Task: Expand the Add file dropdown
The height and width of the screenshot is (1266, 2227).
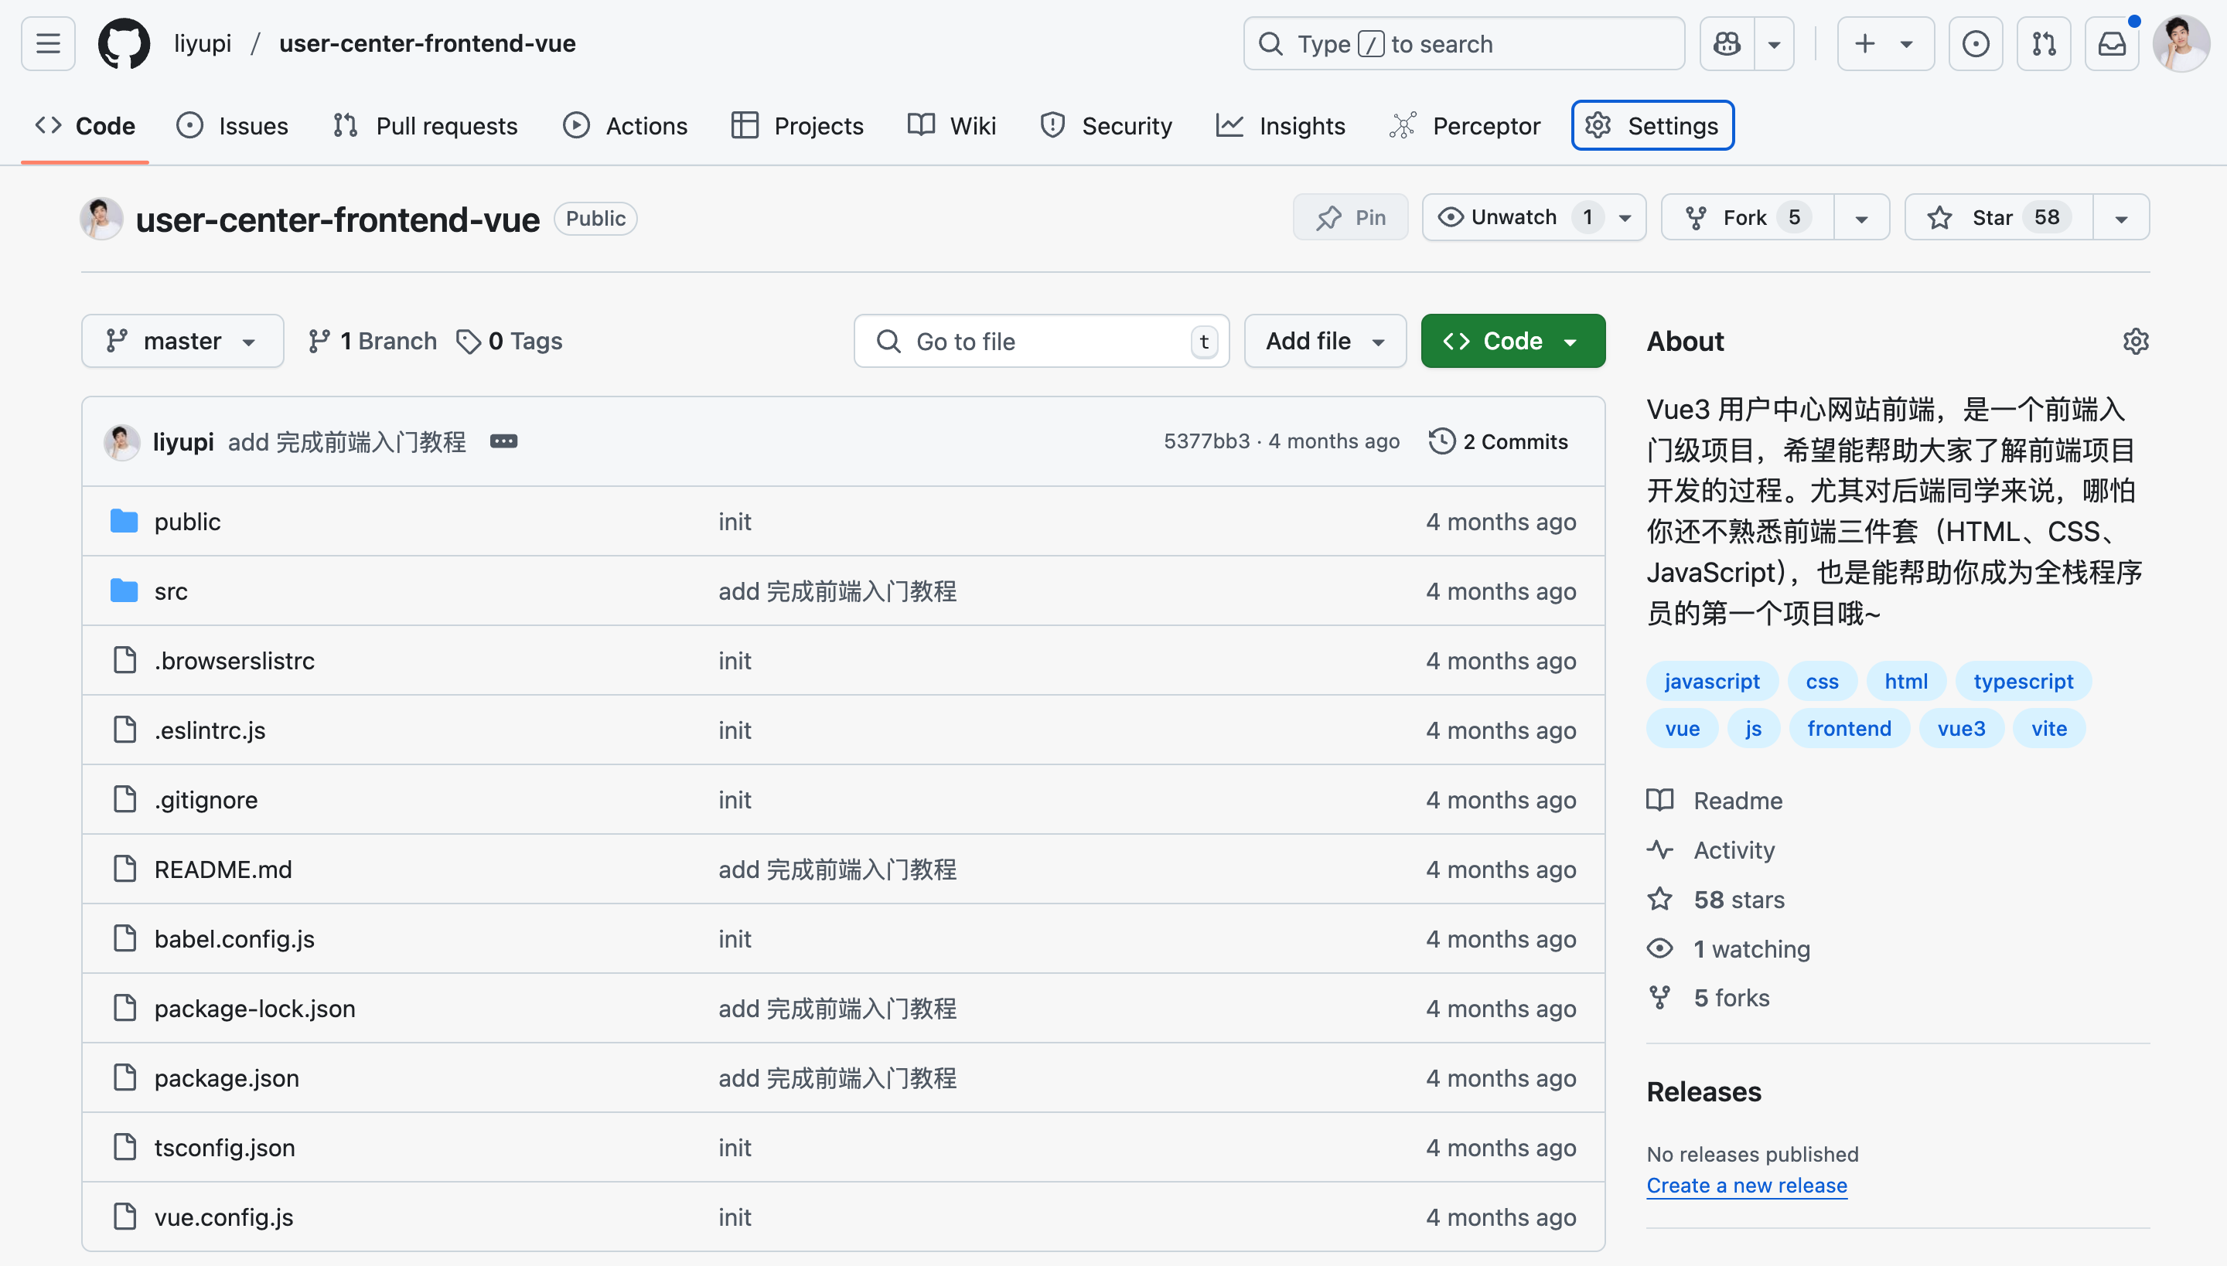Action: pyautogui.click(x=1324, y=341)
